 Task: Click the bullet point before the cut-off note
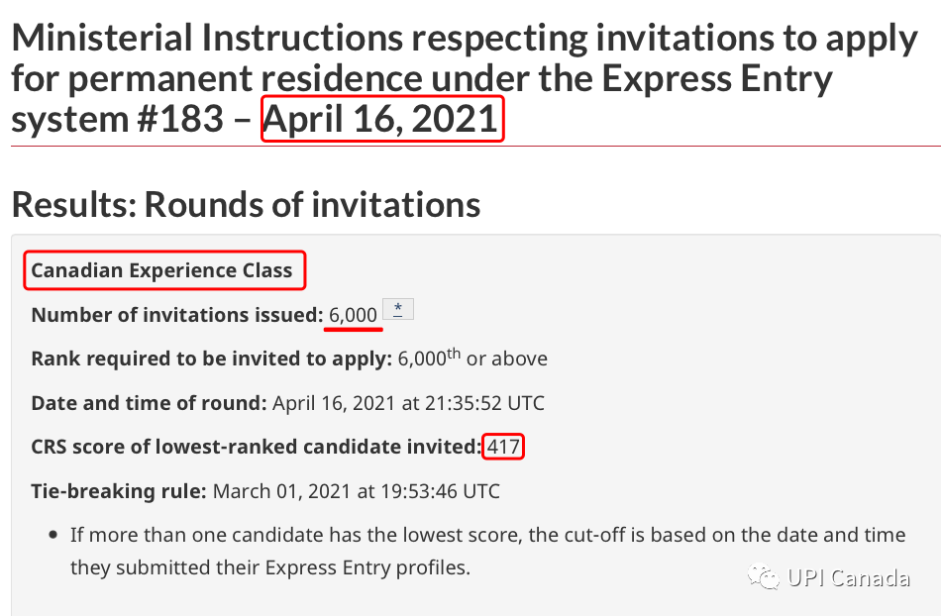52,535
